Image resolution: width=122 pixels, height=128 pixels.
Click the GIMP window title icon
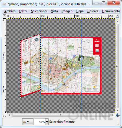pos(4,4)
